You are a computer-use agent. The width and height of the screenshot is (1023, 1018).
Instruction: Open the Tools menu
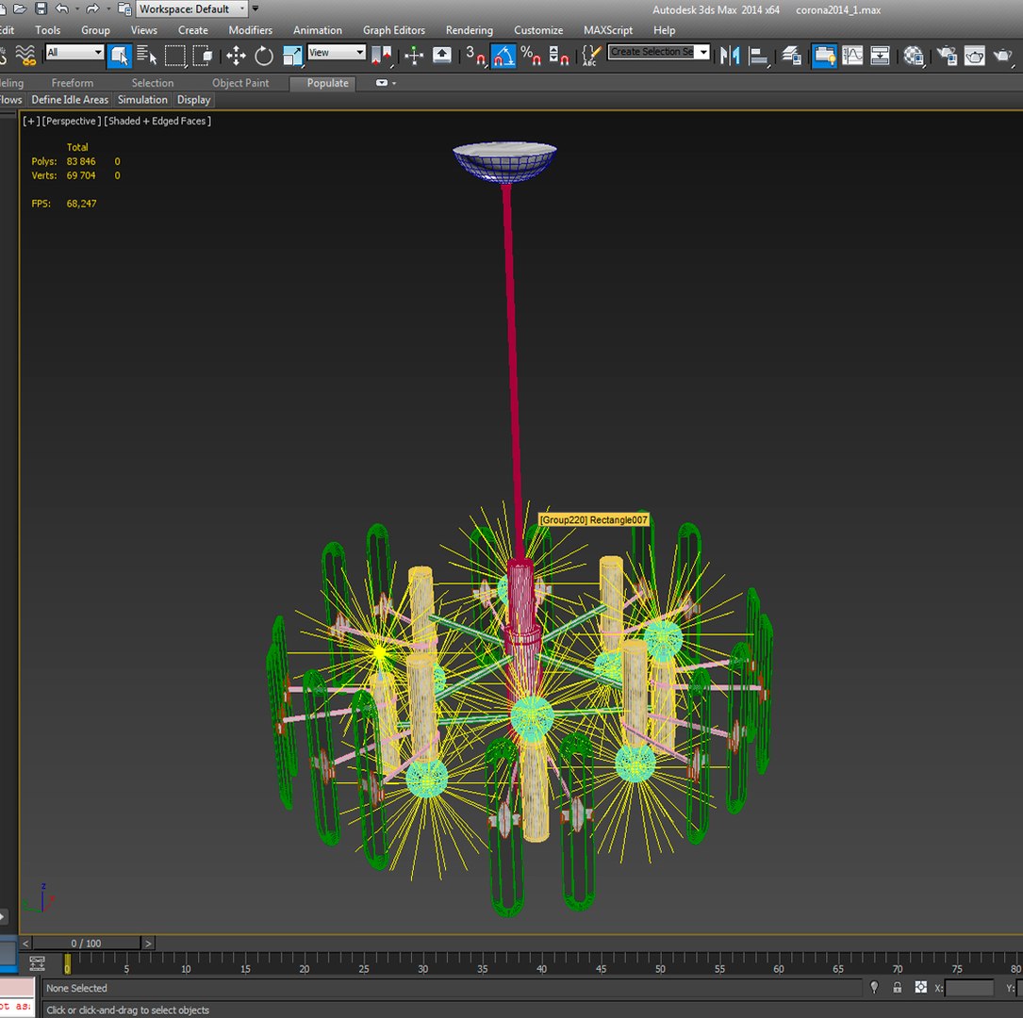point(48,30)
